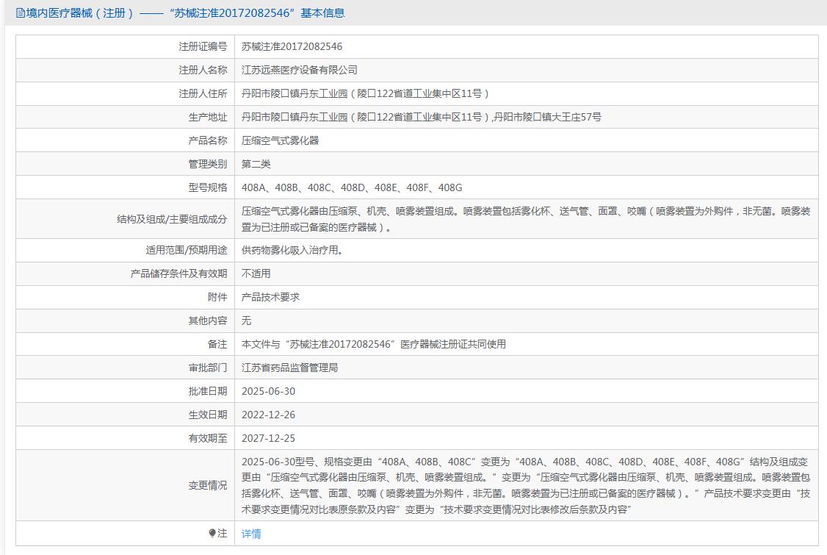The width and height of the screenshot is (827, 555).
Task: Select registration number 苏械注准20172082546 value
Action: tap(292, 46)
